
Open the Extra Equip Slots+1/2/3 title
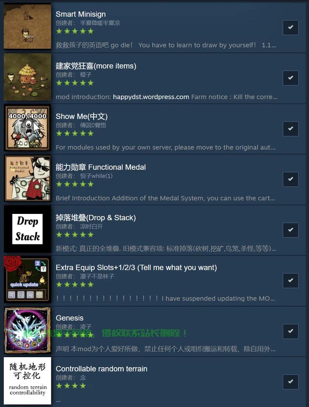[136, 267]
